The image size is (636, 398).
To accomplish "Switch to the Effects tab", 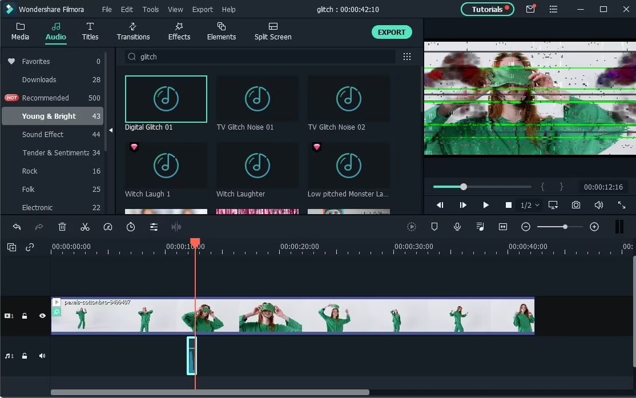I will pos(179,31).
